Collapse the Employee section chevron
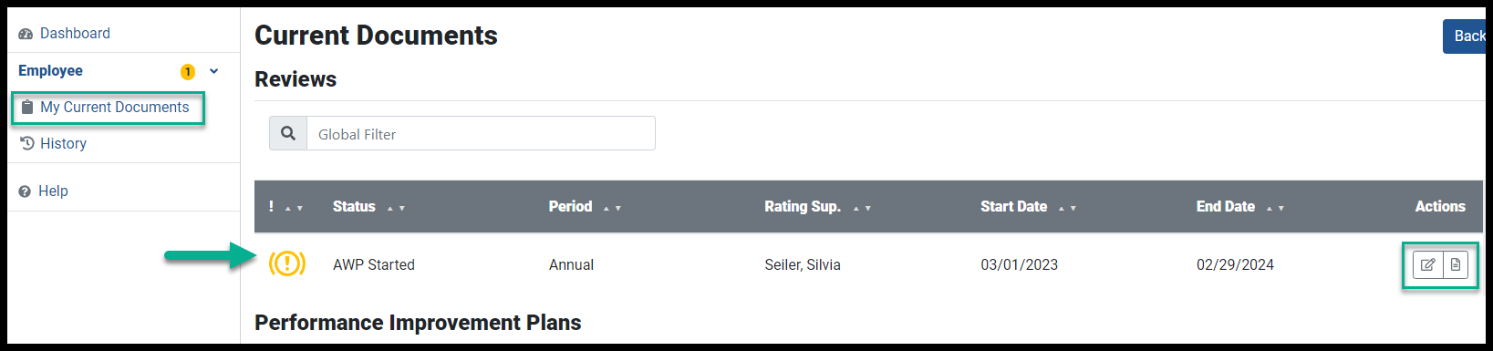The image size is (1493, 351). tap(214, 70)
